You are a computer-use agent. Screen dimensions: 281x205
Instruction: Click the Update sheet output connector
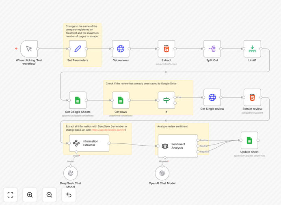tap(258, 140)
